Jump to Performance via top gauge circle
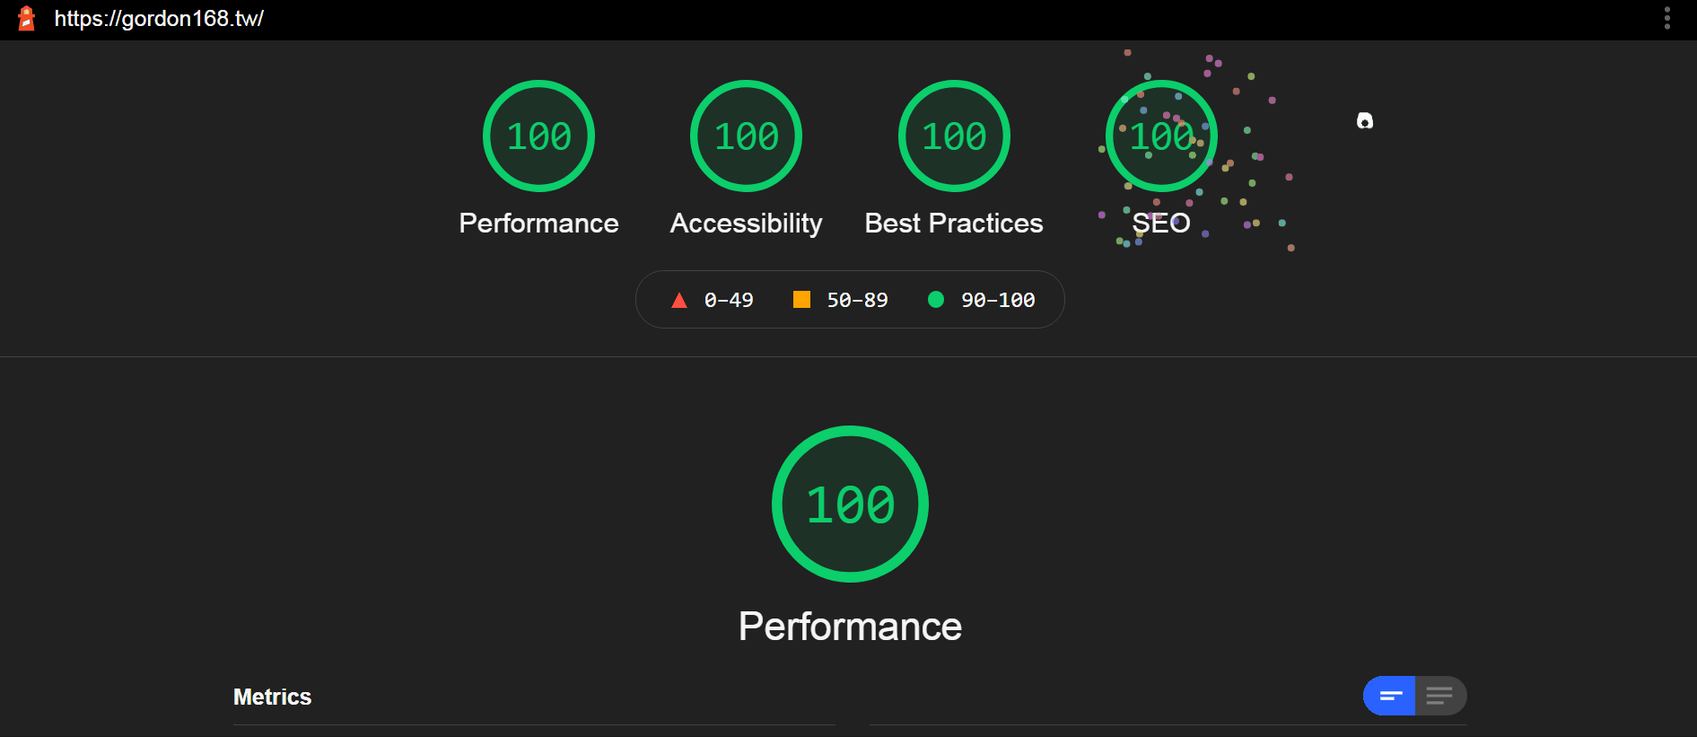1697x737 pixels. coord(538,136)
